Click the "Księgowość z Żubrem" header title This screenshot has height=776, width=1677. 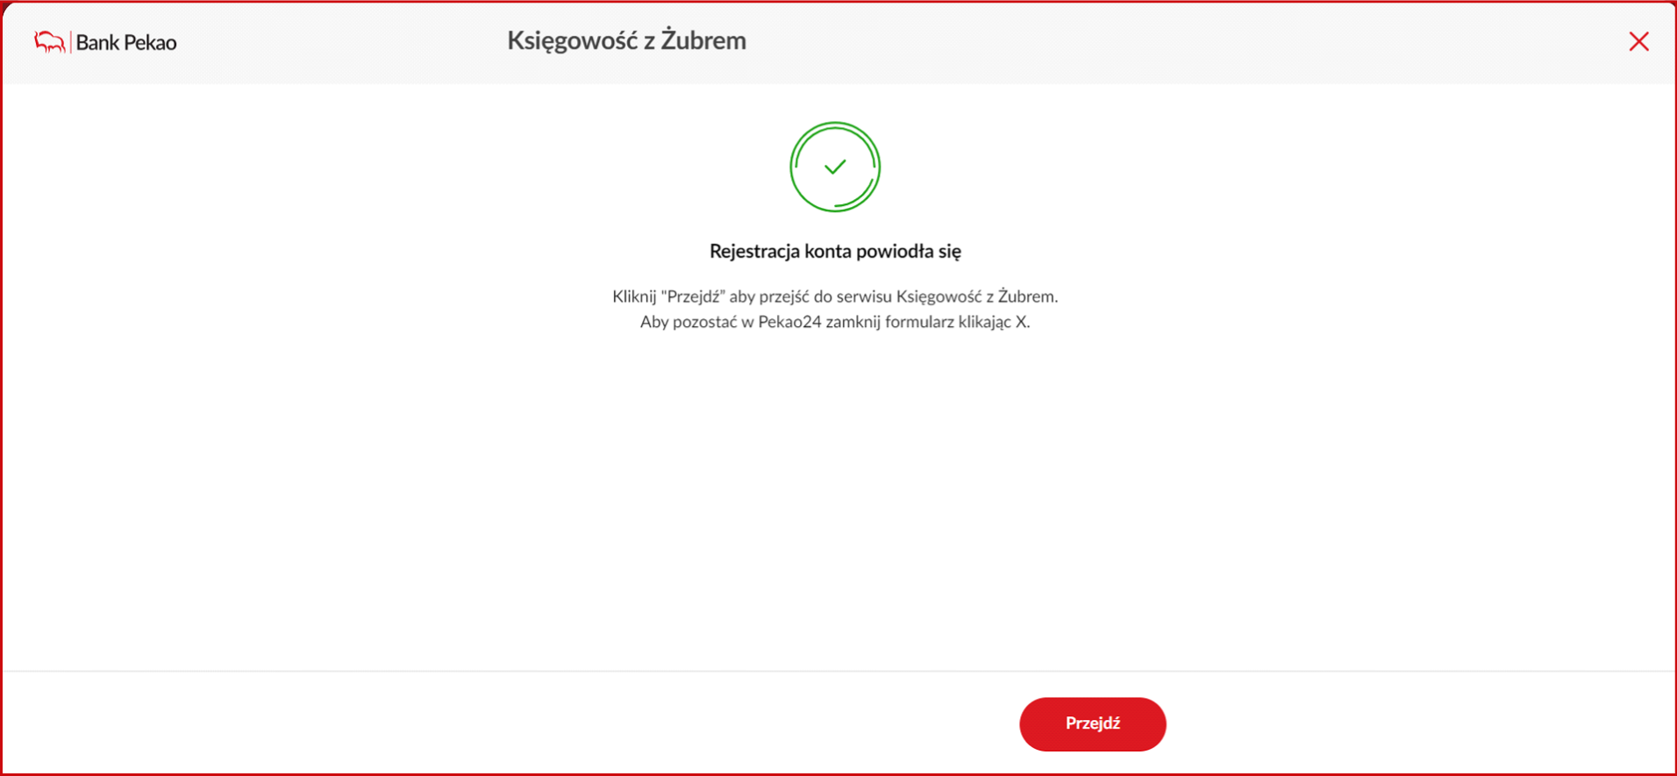[626, 40]
